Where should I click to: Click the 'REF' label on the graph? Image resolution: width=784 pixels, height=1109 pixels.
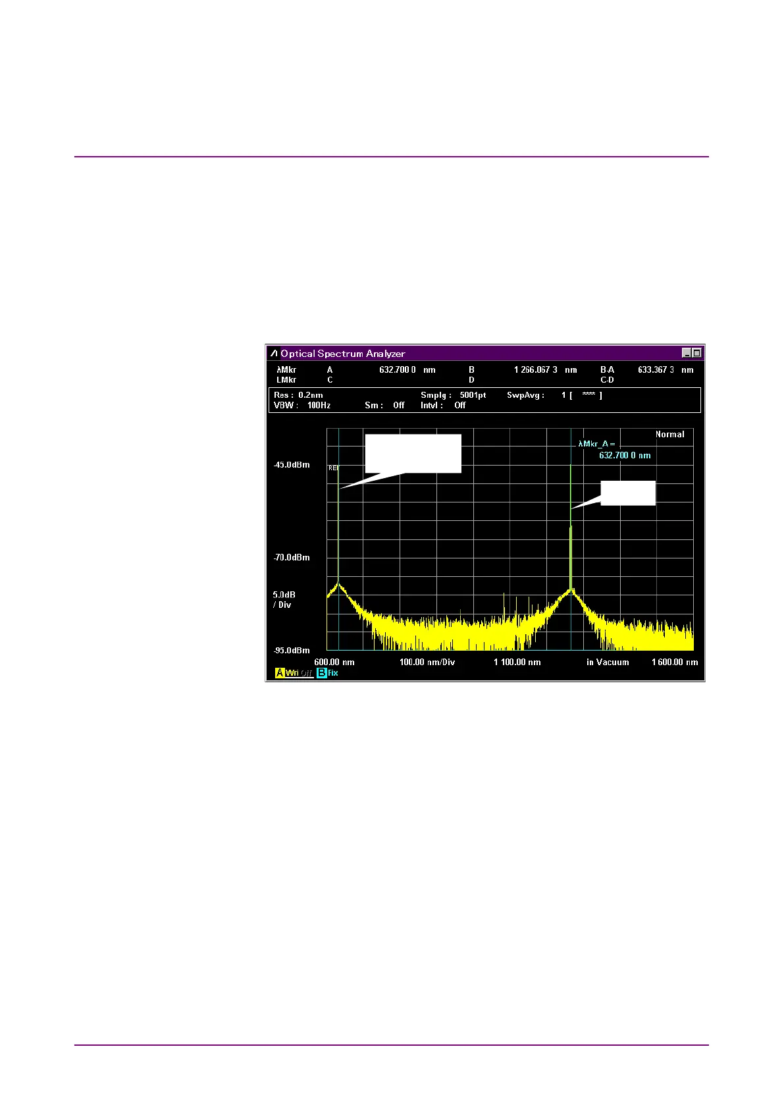pyautogui.click(x=334, y=468)
